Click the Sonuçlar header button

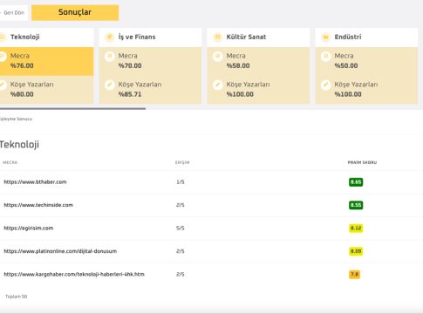(x=75, y=13)
